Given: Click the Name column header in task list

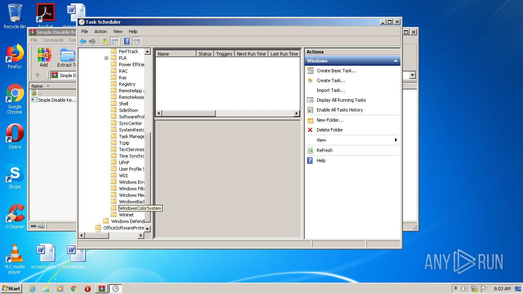Looking at the screenshot, I should (176, 54).
